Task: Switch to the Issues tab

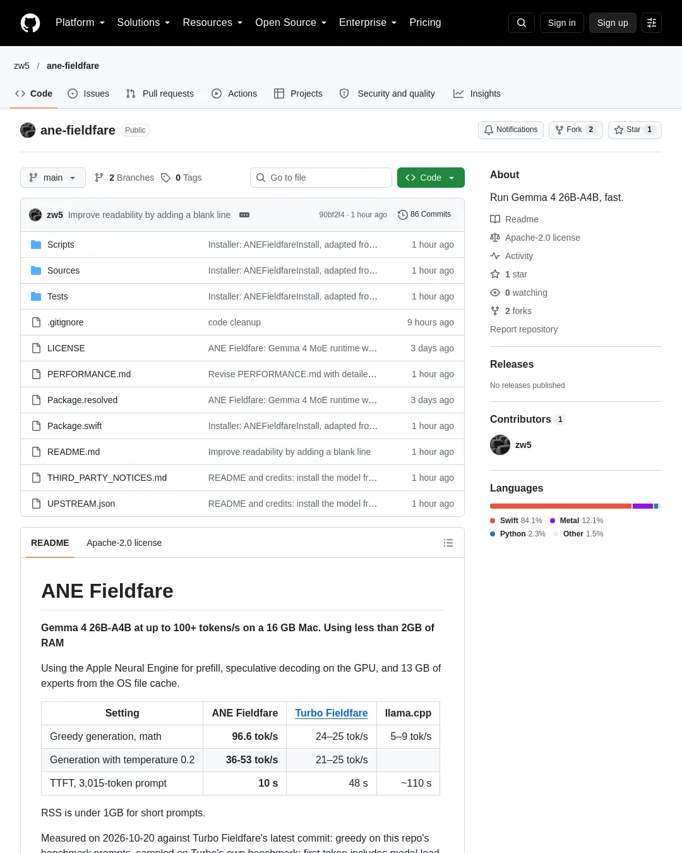Action: [88, 94]
